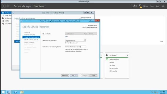Open the notifications flag with warning
The height and width of the screenshot is (94, 167).
tap(140, 6)
